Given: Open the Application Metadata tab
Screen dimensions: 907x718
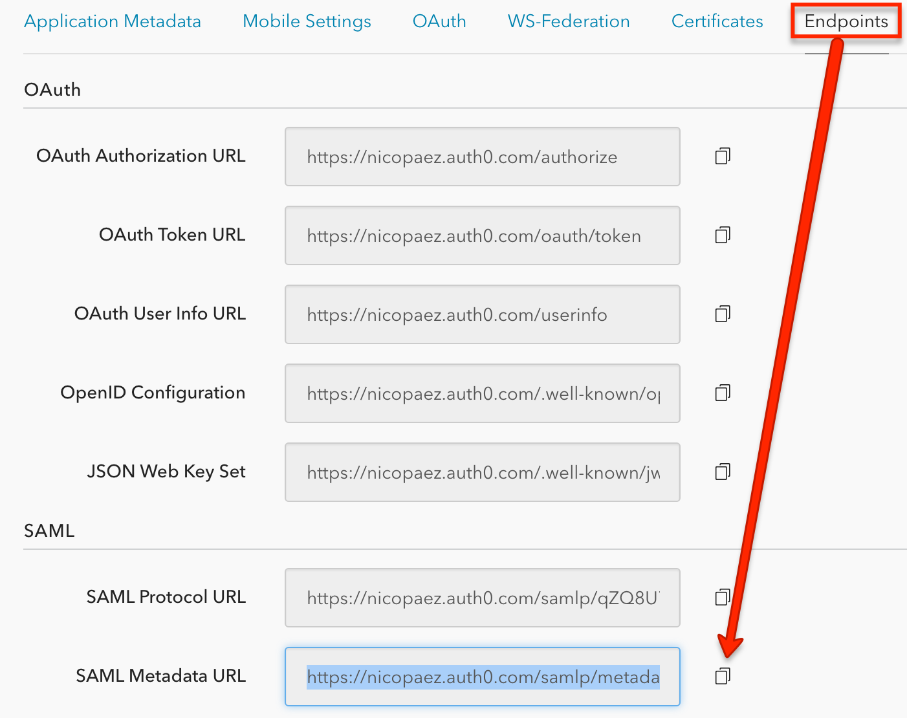Looking at the screenshot, I should [112, 21].
